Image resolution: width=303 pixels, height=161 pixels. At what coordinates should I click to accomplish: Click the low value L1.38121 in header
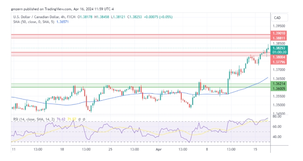click(x=118, y=17)
